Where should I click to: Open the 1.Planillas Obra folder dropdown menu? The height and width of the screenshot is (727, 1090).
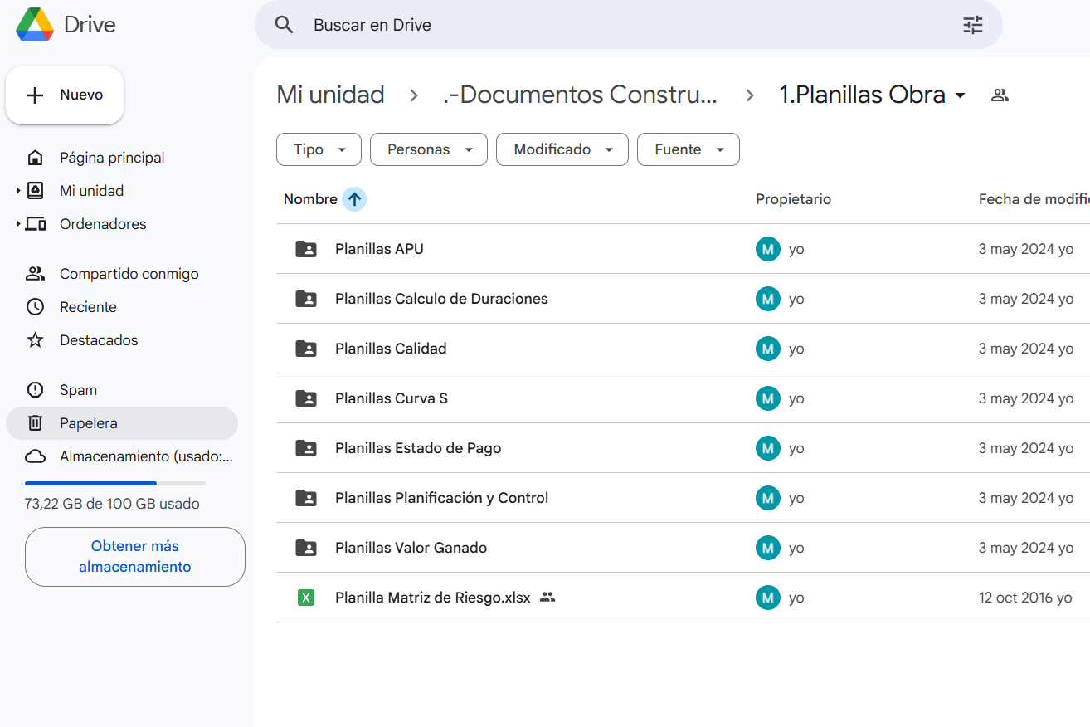click(x=961, y=95)
